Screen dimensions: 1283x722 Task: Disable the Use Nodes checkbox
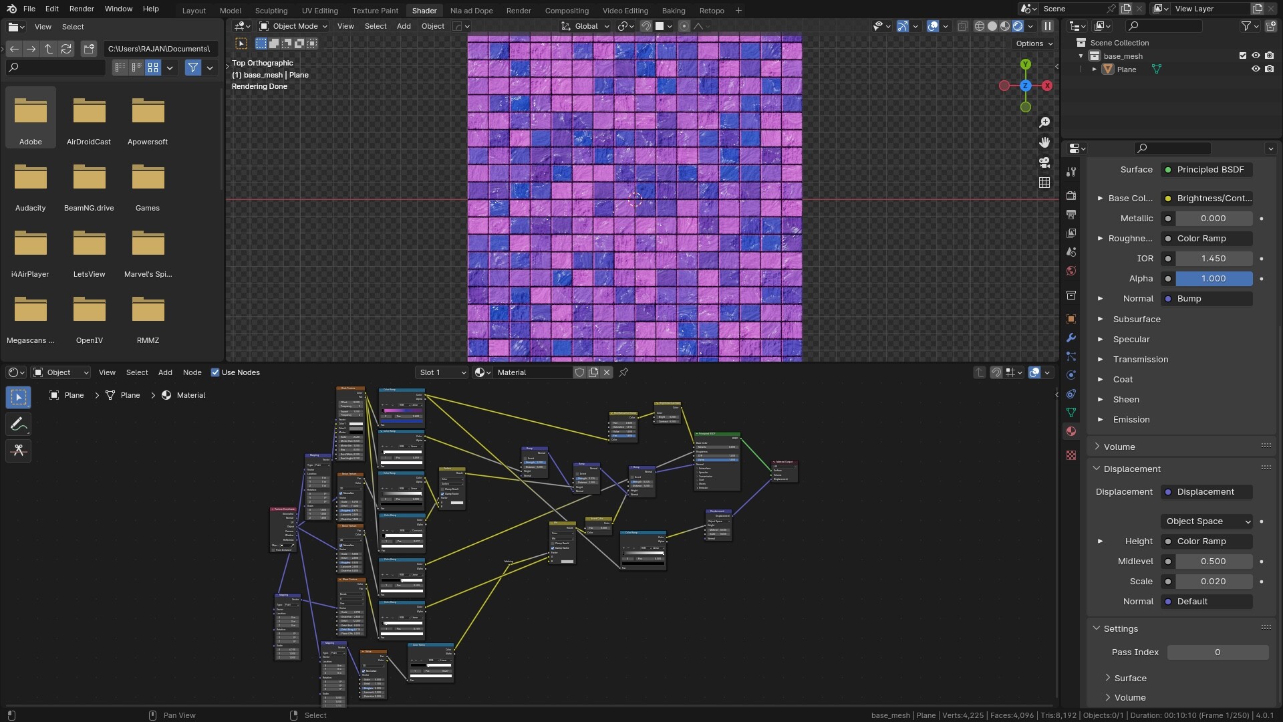[x=215, y=372]
